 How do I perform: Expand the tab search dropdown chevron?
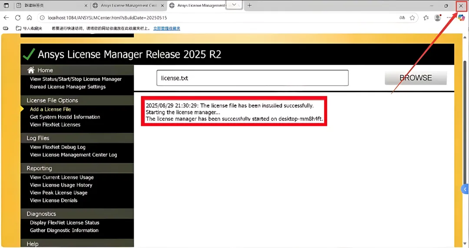[234, 4]
